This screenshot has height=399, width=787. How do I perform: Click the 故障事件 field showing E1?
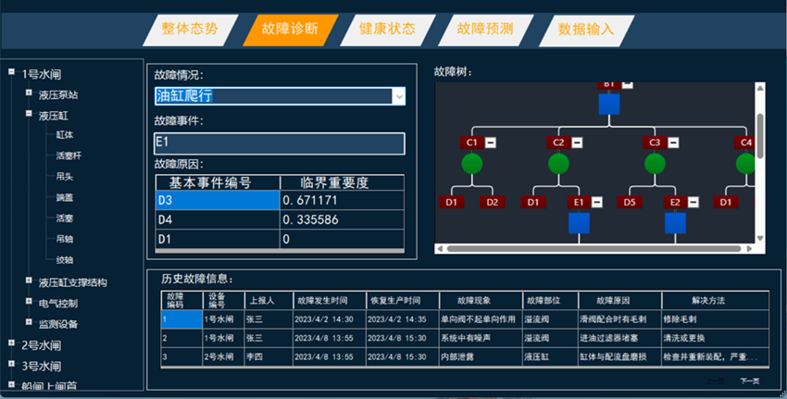(x=280, y=143)
